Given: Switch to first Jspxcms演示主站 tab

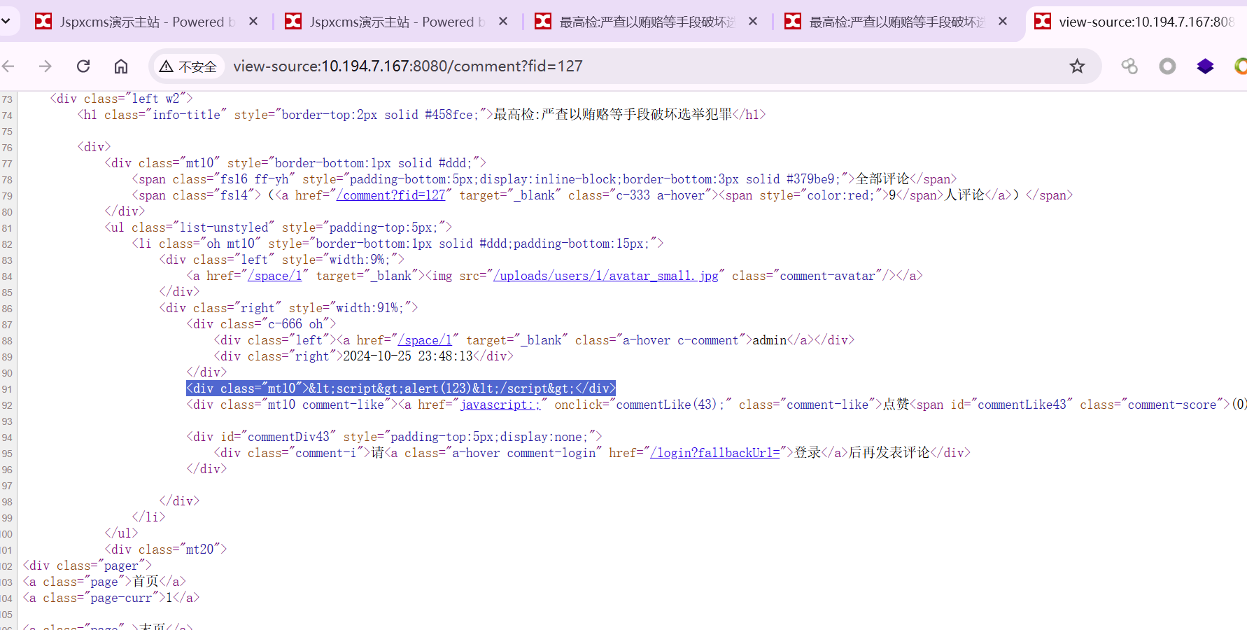Looking at the screenshot, I should tap(136, 22).
